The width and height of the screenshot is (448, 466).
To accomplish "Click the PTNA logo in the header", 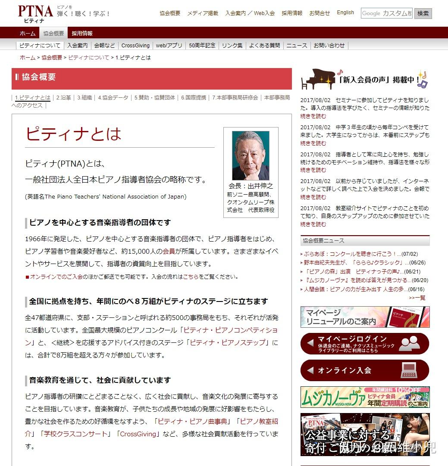I will pyautogui.click(x=35, y=14).
